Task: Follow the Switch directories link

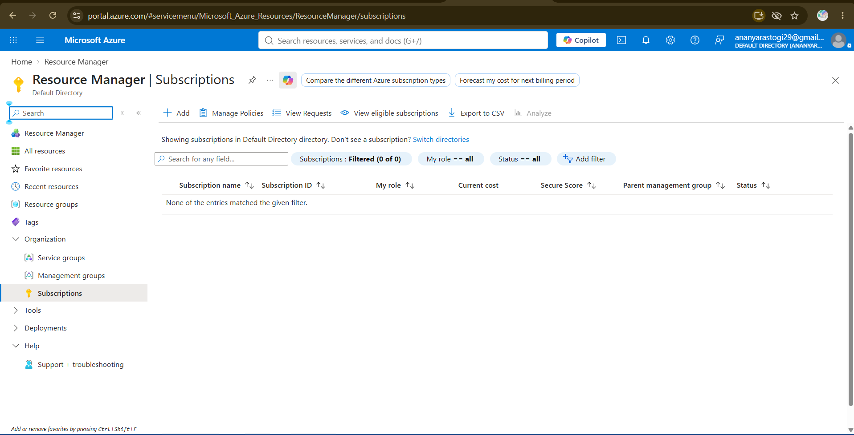Action: 441,139
